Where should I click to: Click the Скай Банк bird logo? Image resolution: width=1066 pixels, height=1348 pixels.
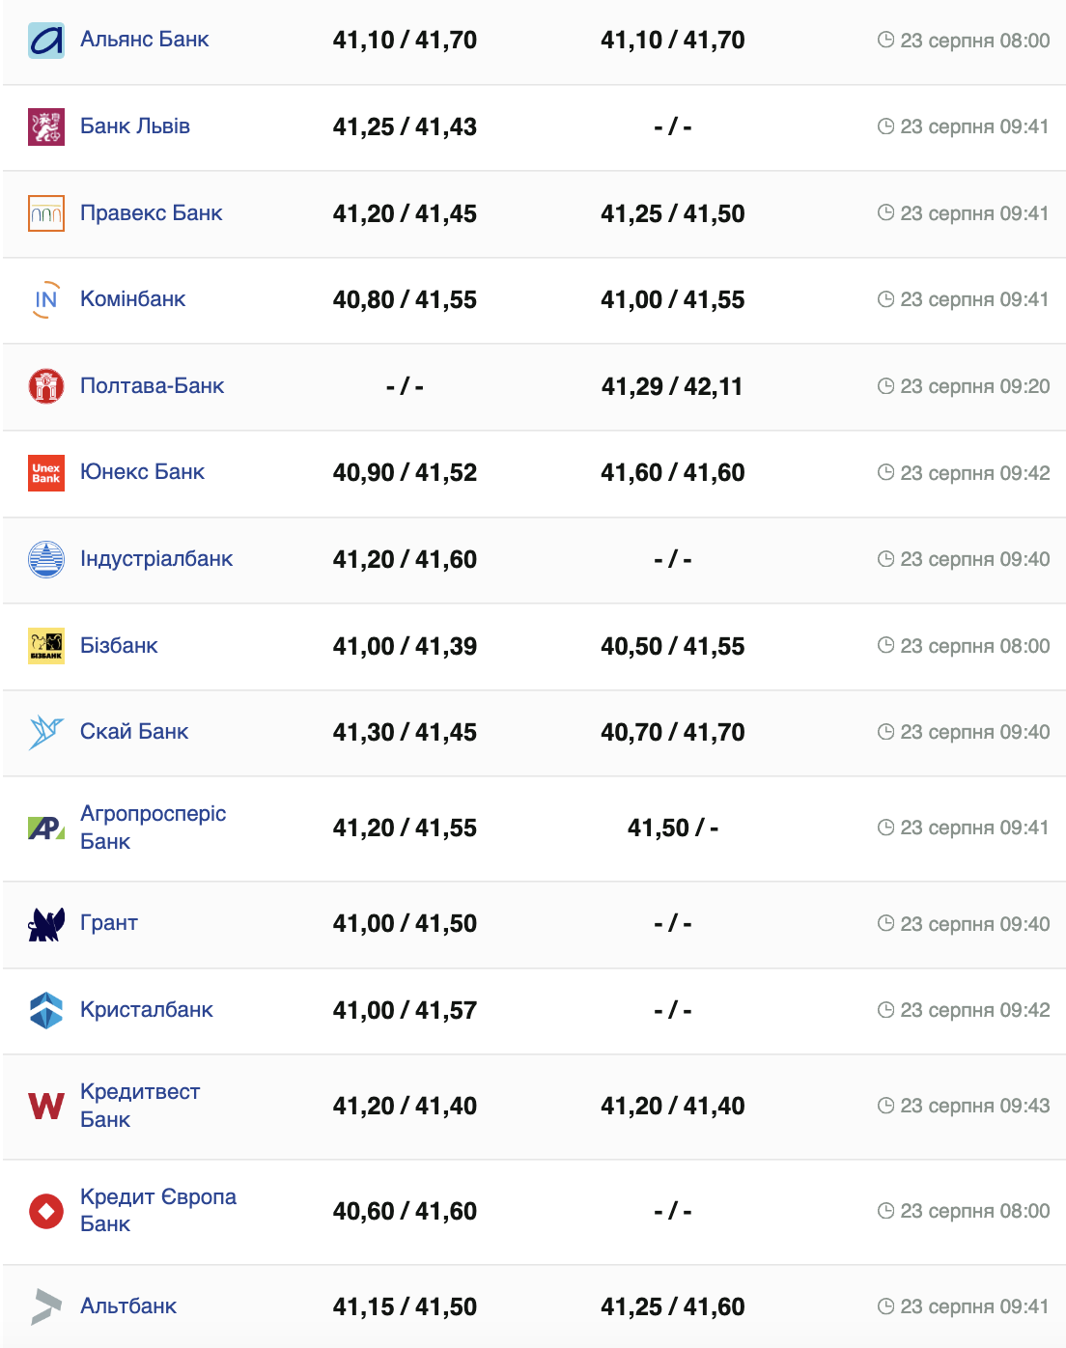pyautogui.click(x=46, y=732)
